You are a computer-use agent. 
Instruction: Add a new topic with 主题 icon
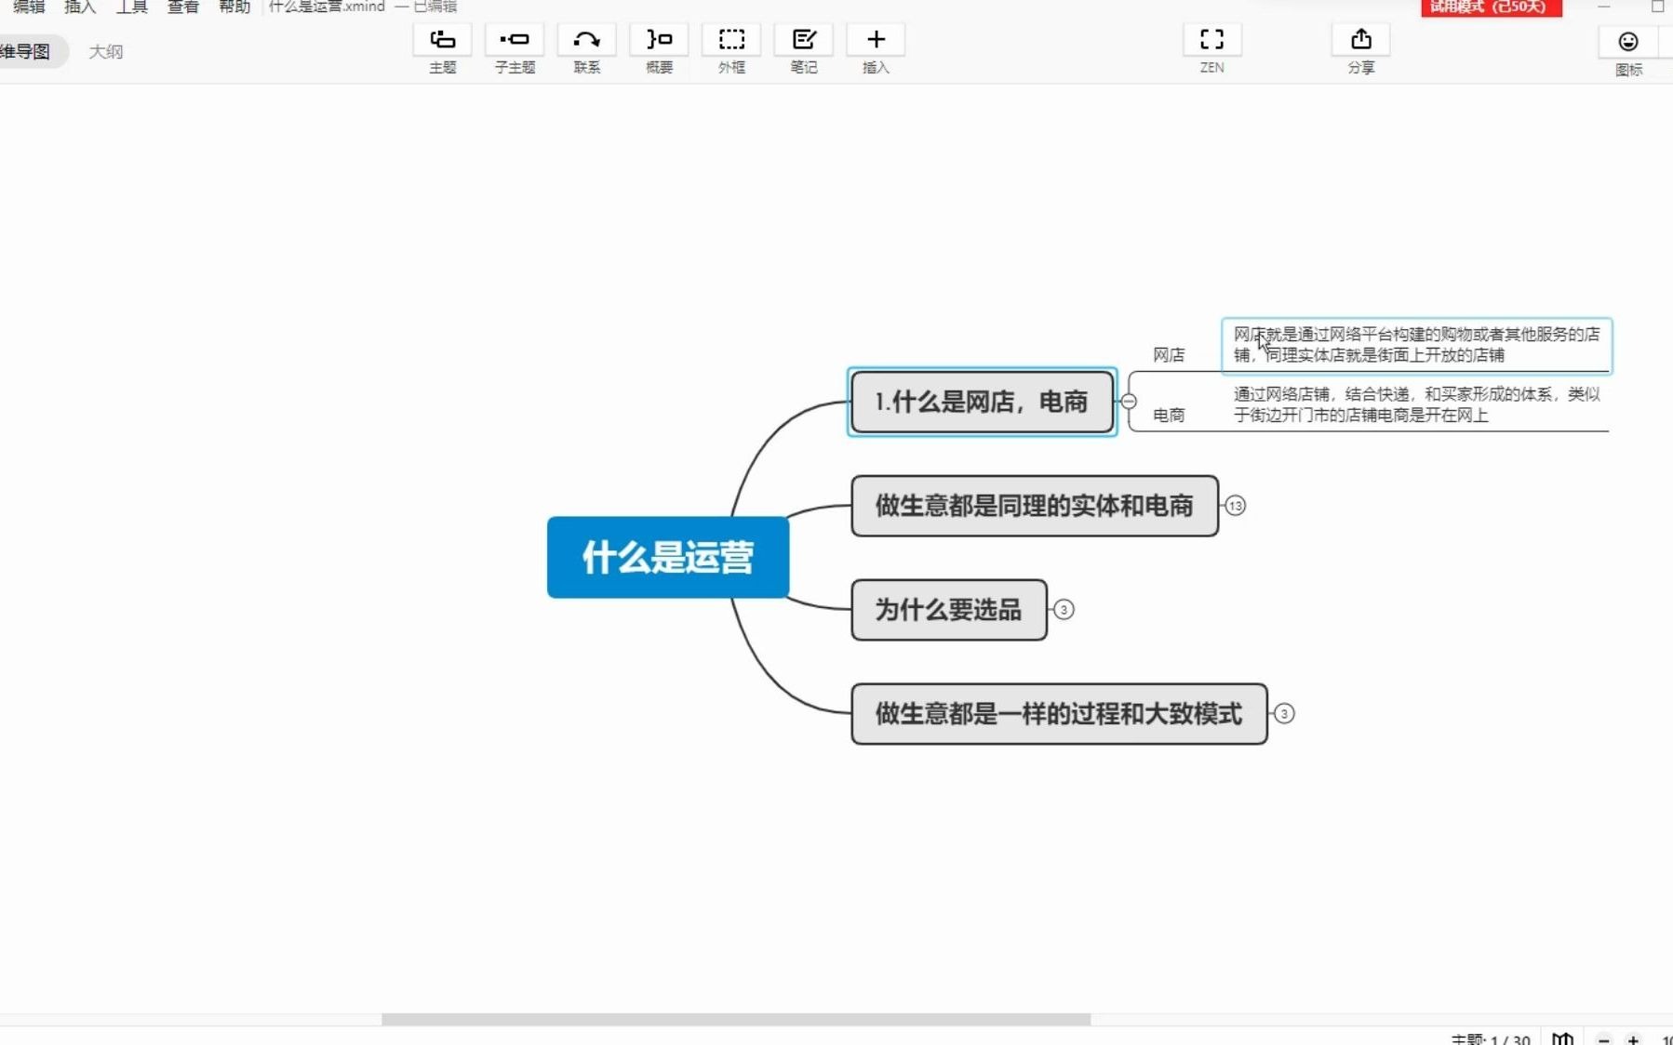coord(442,40)
